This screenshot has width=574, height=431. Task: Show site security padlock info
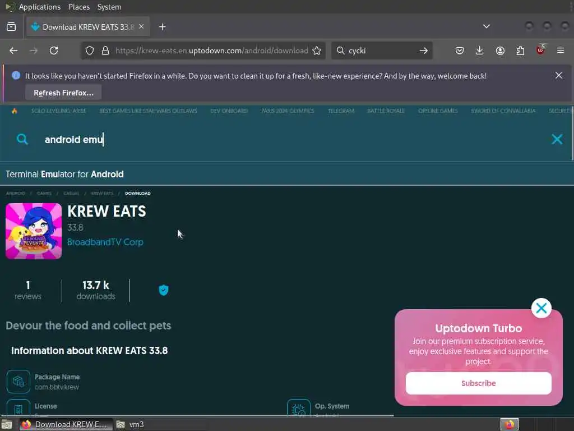[105, 51]
